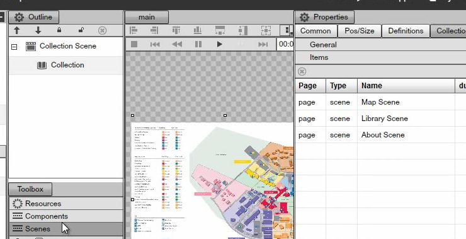
Task: Align selected objects to top edge
Action: pyautogui.click(x=176, y=30)
